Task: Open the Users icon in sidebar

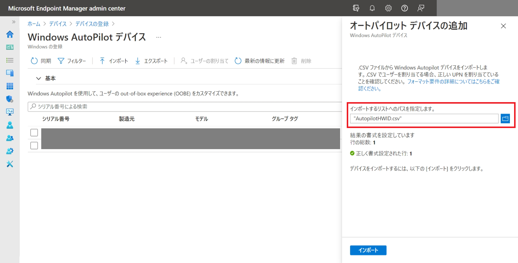Action: click(10, 125)
